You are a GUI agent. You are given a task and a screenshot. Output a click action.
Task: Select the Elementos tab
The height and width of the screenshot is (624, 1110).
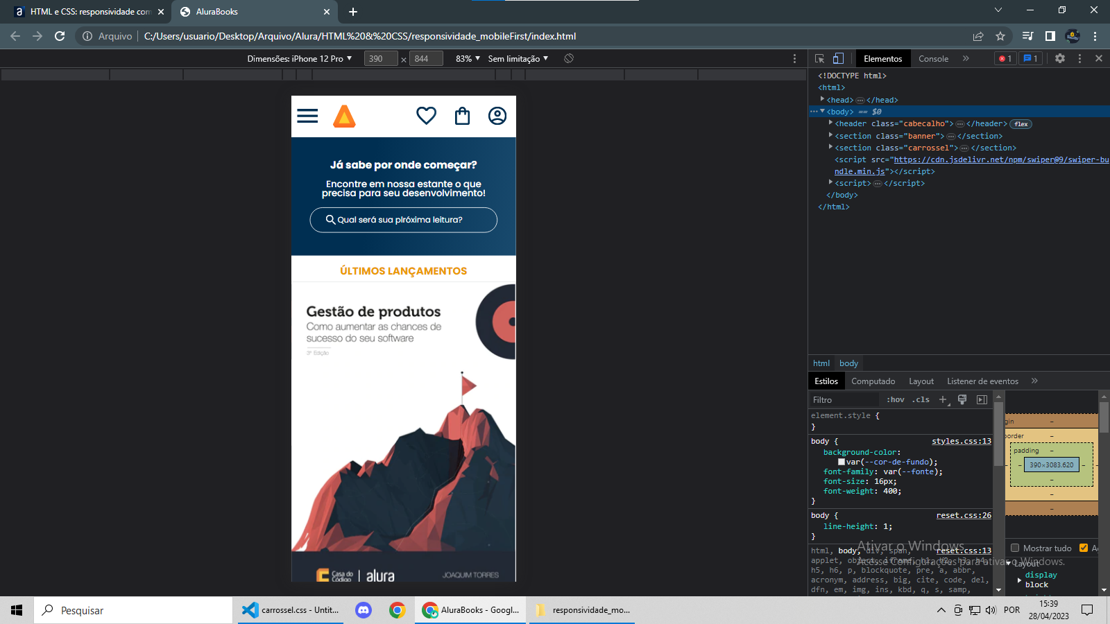click(x=883, y=59)
